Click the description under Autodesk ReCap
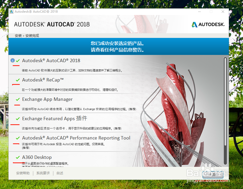Image resolution: width=243 pixels, height=189 pixels. [x=70, y=90]
